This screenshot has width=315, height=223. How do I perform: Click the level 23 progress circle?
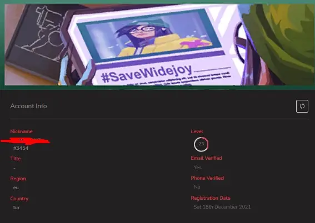201,144
